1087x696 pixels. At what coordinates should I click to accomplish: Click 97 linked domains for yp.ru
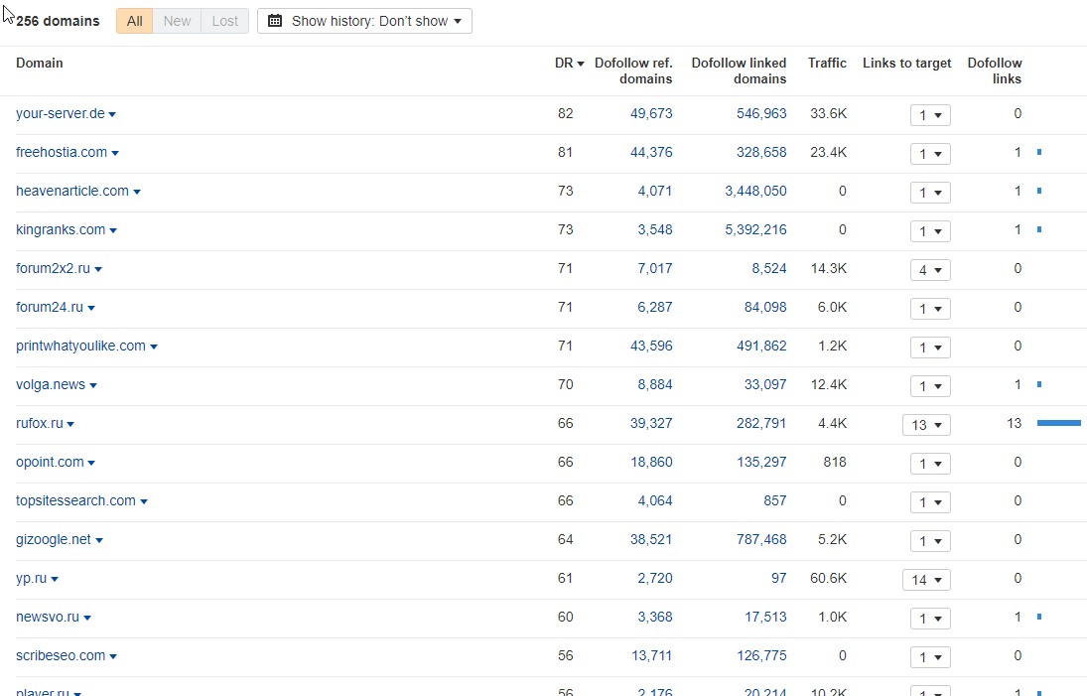click(x=778, y=578)
